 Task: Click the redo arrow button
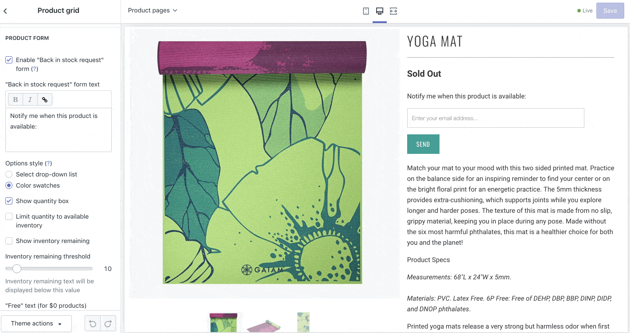pyautogui.click(x=108, y=324)
